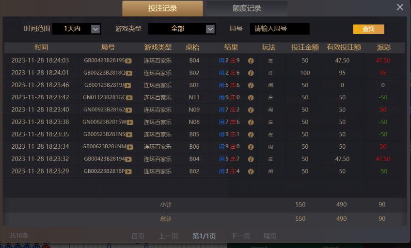Click the 查找 search button
The image size is (411, 248).
pyautogui.click(x=368, y=29)
